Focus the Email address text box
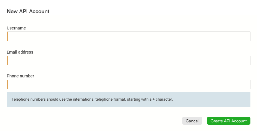 tap(129, 60)
